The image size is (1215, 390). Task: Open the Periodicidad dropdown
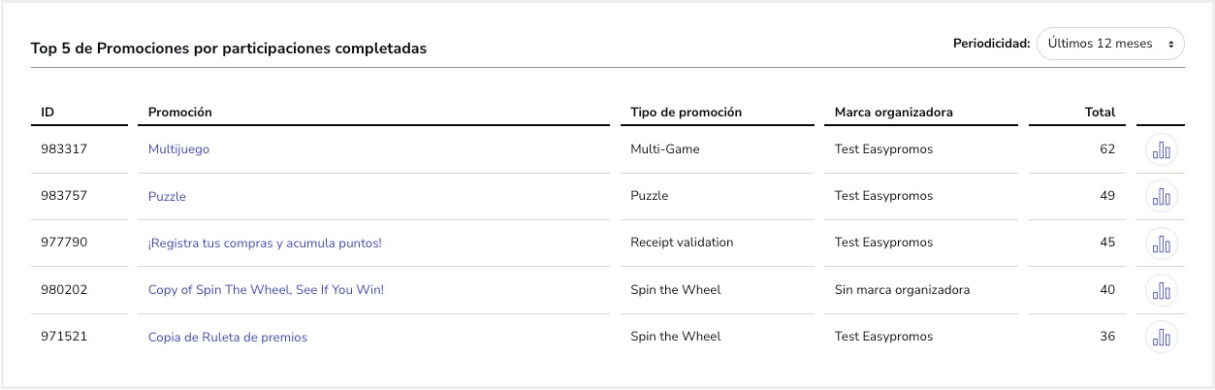click(1110, 44)
